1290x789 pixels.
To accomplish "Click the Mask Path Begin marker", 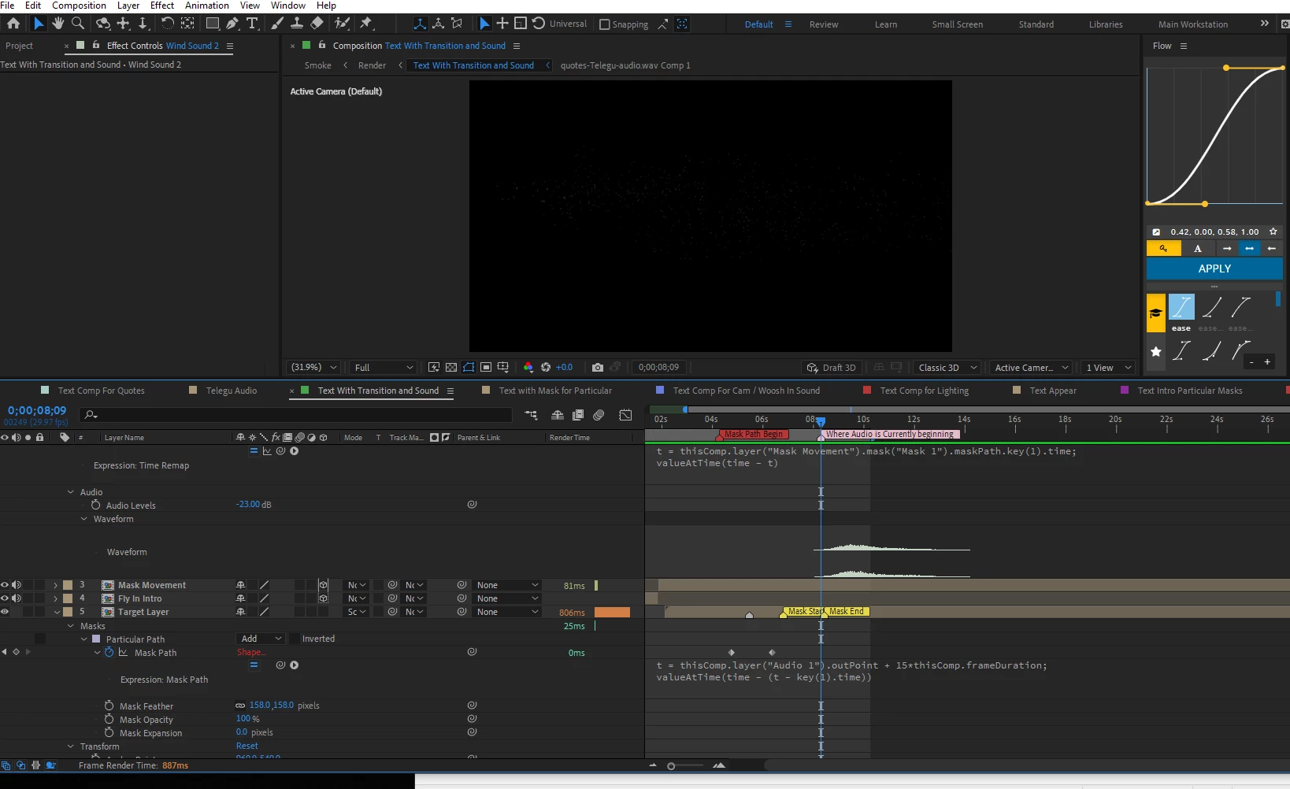I will (754, 434).
